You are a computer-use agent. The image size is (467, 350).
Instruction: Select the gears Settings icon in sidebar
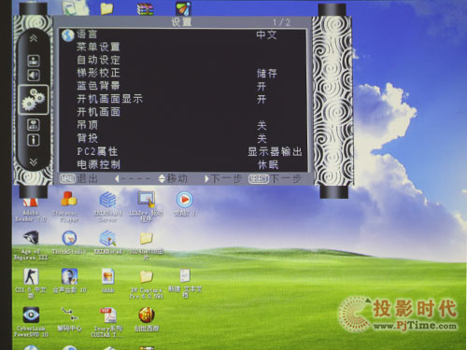34,100
